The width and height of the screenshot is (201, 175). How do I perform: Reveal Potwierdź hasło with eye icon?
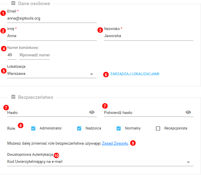[x=188, y=112]
